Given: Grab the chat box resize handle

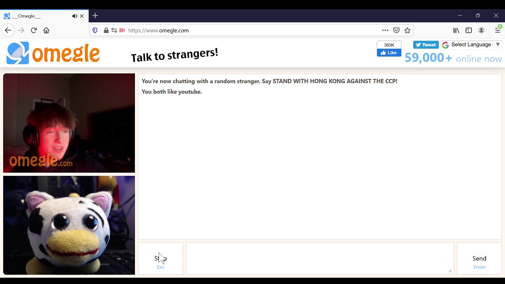Looking at the screenshot, I should tap(450, 271).
